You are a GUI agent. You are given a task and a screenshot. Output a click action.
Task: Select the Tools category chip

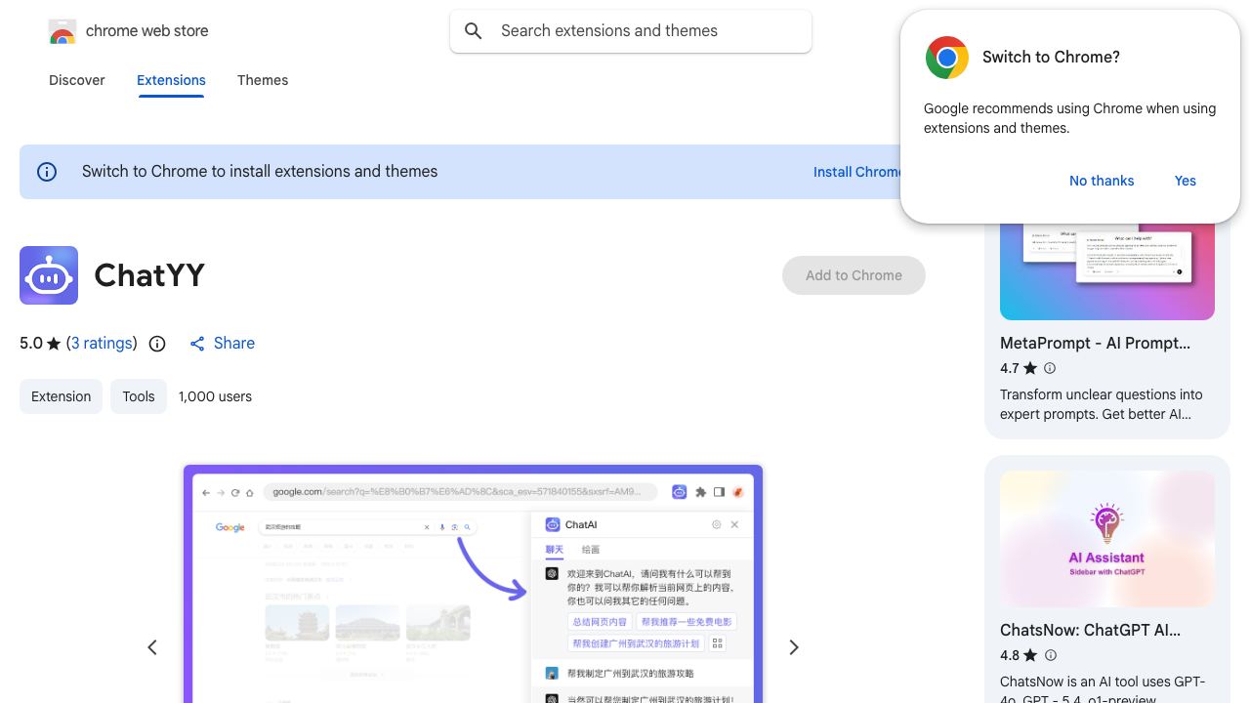pos(139,396)
